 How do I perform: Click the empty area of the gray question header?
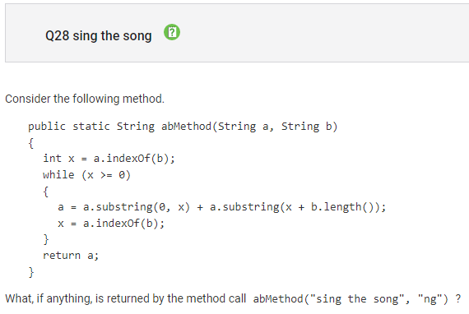click(x=323, y=33)
